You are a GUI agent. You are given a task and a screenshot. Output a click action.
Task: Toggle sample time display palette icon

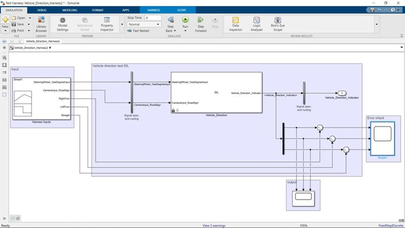5,72
